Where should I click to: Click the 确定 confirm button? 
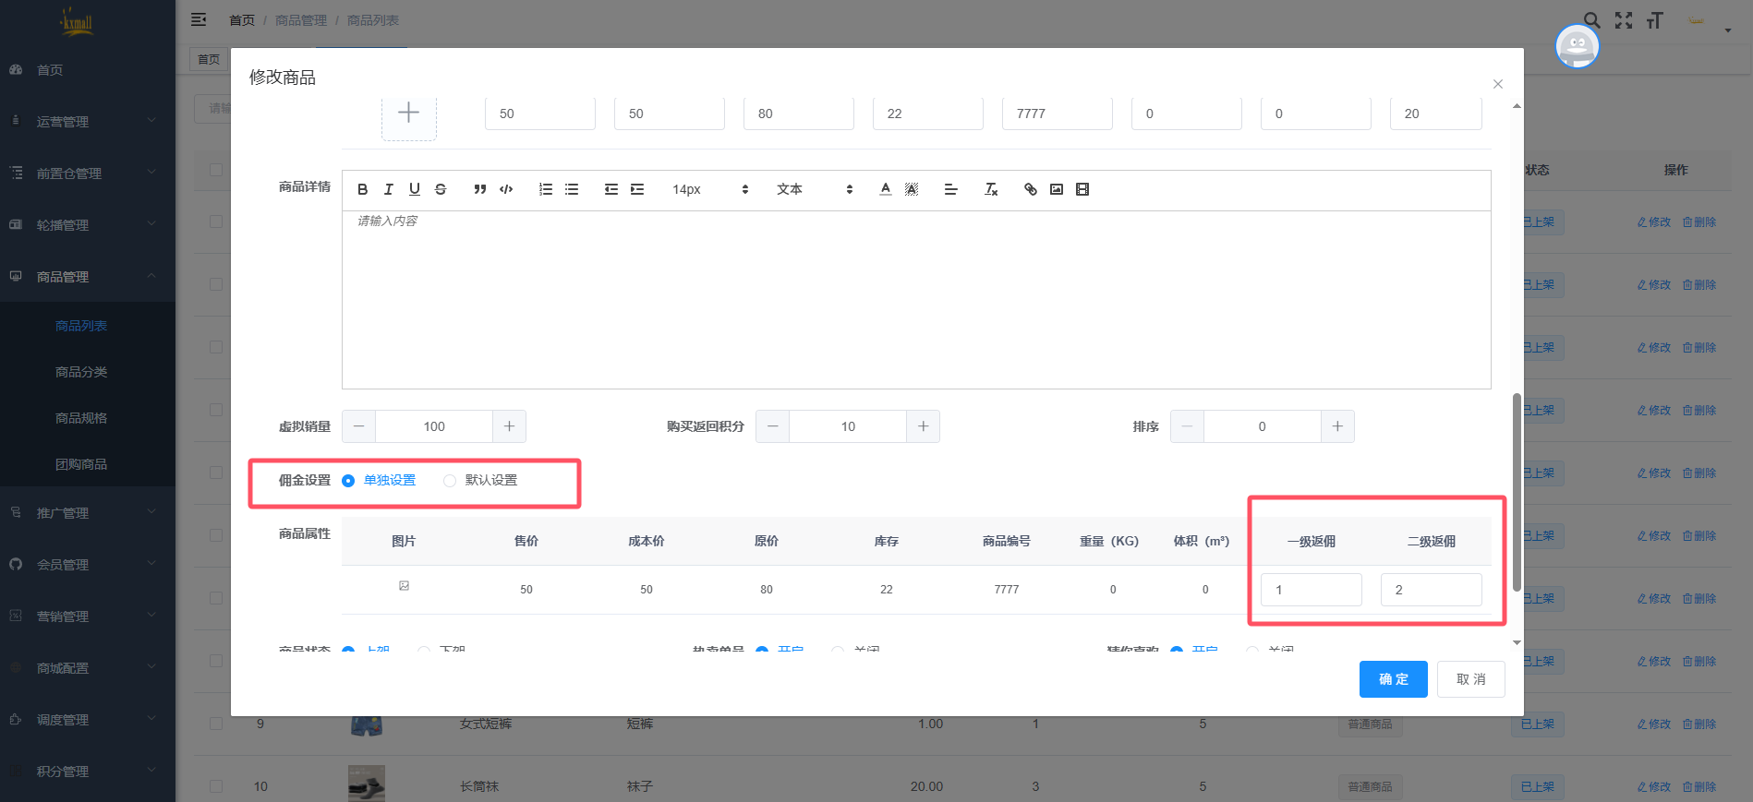(1393, 679)
